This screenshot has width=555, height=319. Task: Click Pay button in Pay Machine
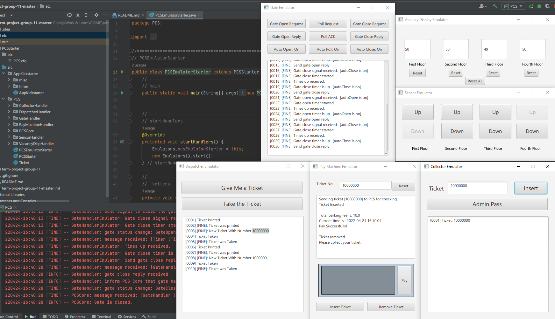(404, 280)
